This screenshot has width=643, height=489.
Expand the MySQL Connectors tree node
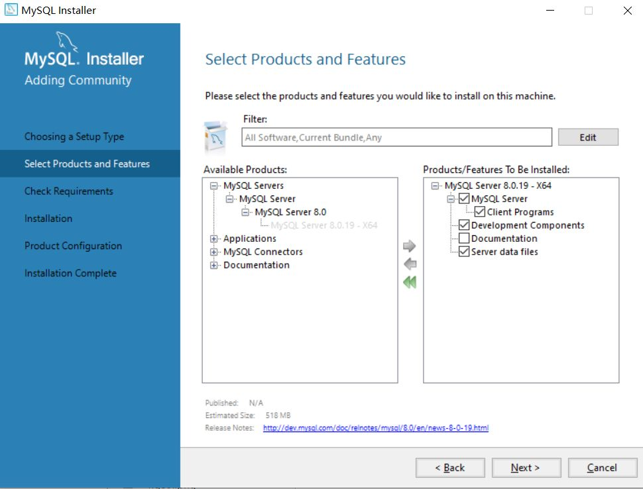coord(213,252)
